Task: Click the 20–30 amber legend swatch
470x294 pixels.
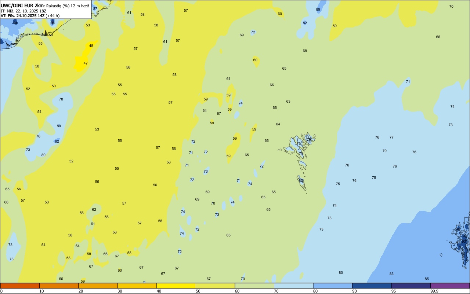Action: [98, 286]
